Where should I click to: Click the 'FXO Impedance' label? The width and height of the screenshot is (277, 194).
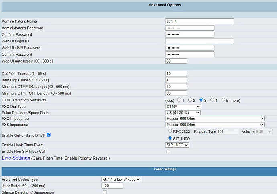tap(15, 119)
